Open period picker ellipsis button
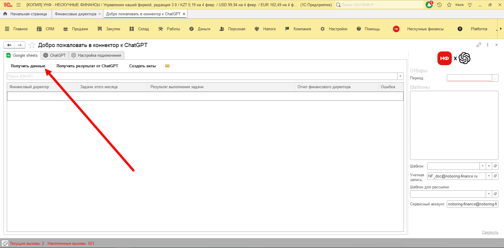504x248 pixels. [495, 78]
